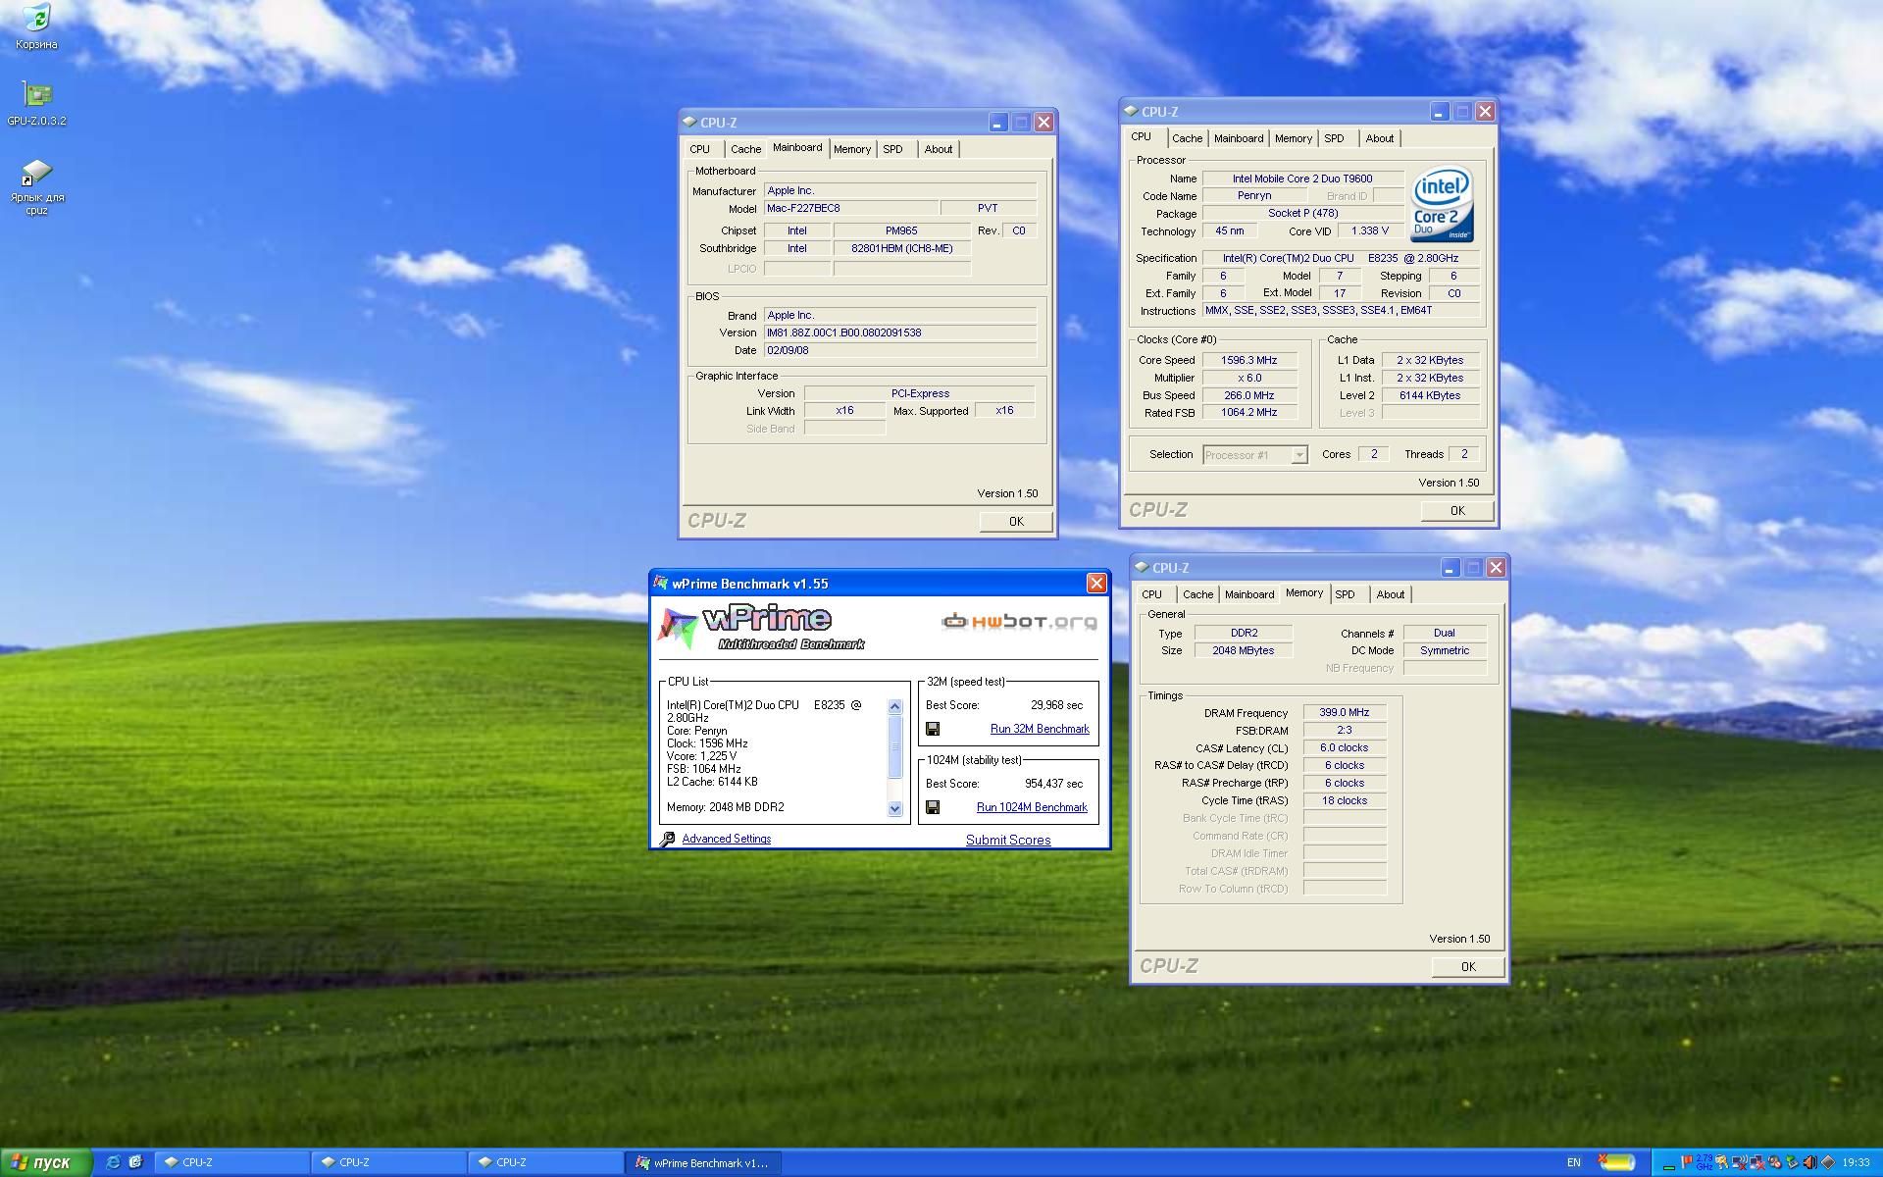Screen dimensions: 1883x1177
Task: Click the EN language indicator
Action: (x=1573, y=1162)
